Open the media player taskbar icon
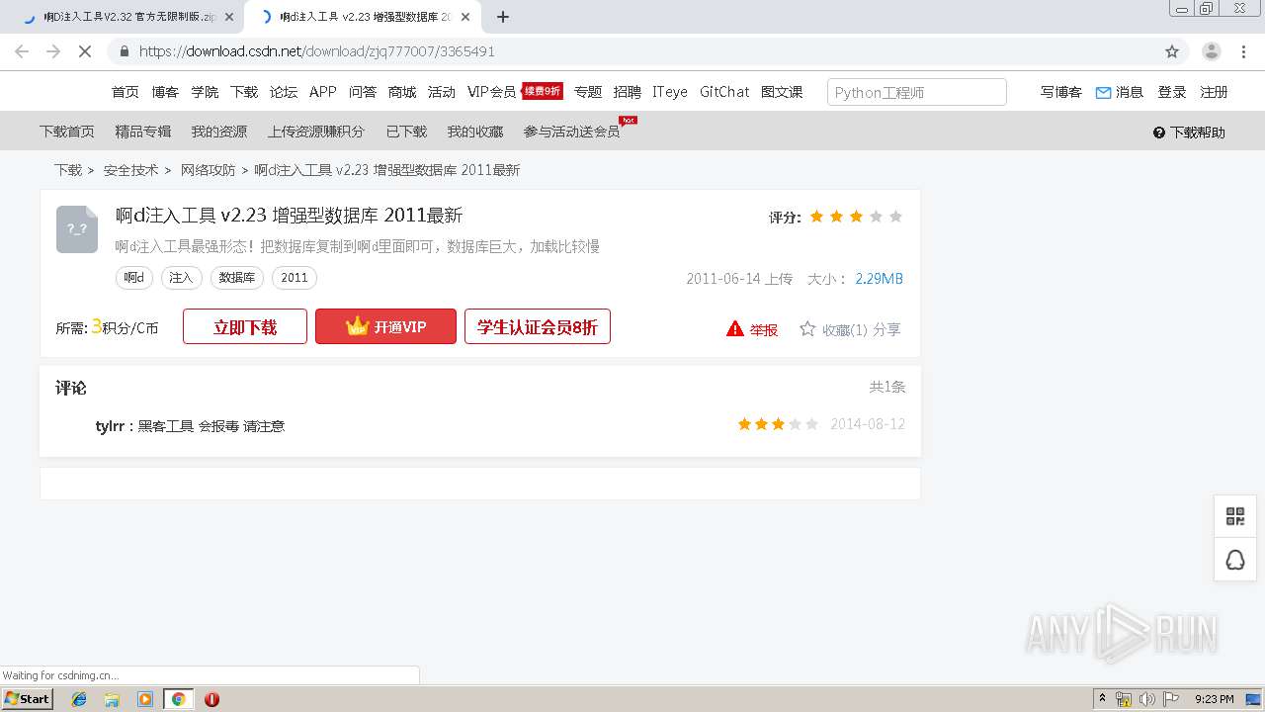This screenshot has height=712, width=1265. 145,699
